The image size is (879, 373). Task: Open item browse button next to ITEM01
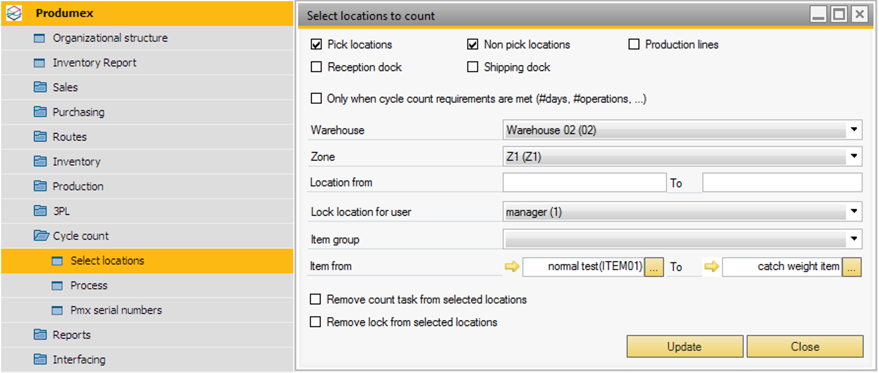[654, 267]
